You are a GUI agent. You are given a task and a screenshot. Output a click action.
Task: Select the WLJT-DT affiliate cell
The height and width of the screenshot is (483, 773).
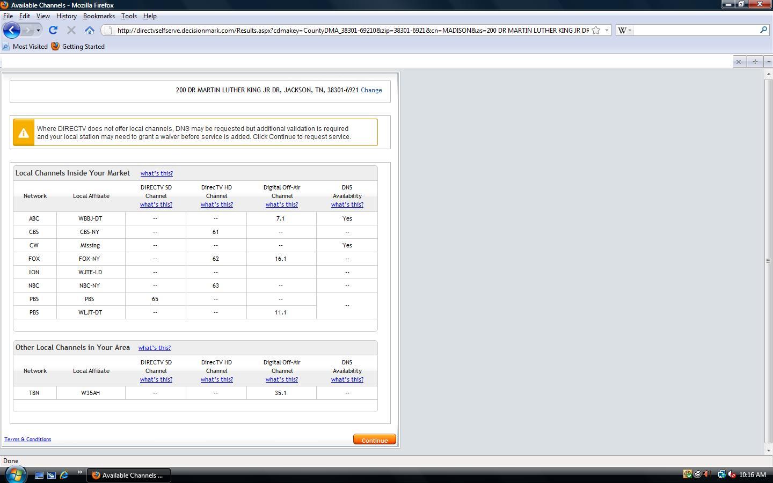pos(90,312)
